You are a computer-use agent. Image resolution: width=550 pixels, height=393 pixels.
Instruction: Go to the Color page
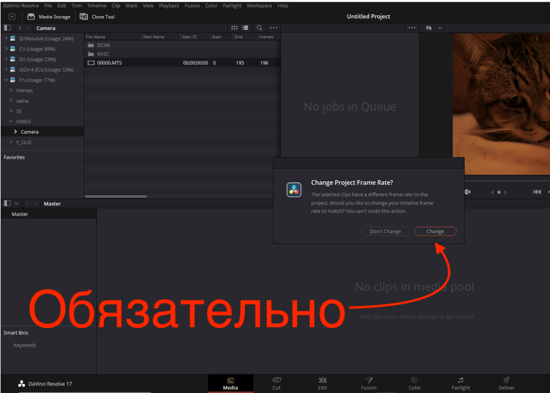tap(414, 383)
